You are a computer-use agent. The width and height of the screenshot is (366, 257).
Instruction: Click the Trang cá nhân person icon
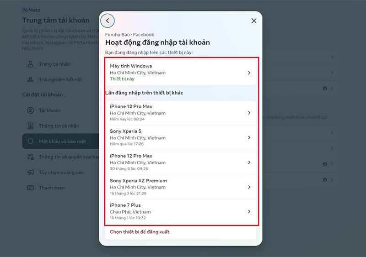pyautogui.click(x=31, y=64)
